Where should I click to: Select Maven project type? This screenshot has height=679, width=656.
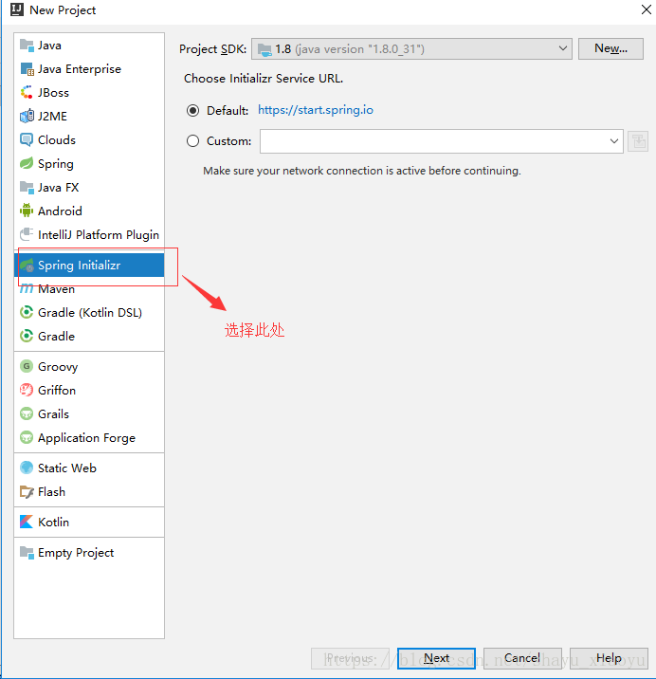pyautogui.click(x=89, y=289)
